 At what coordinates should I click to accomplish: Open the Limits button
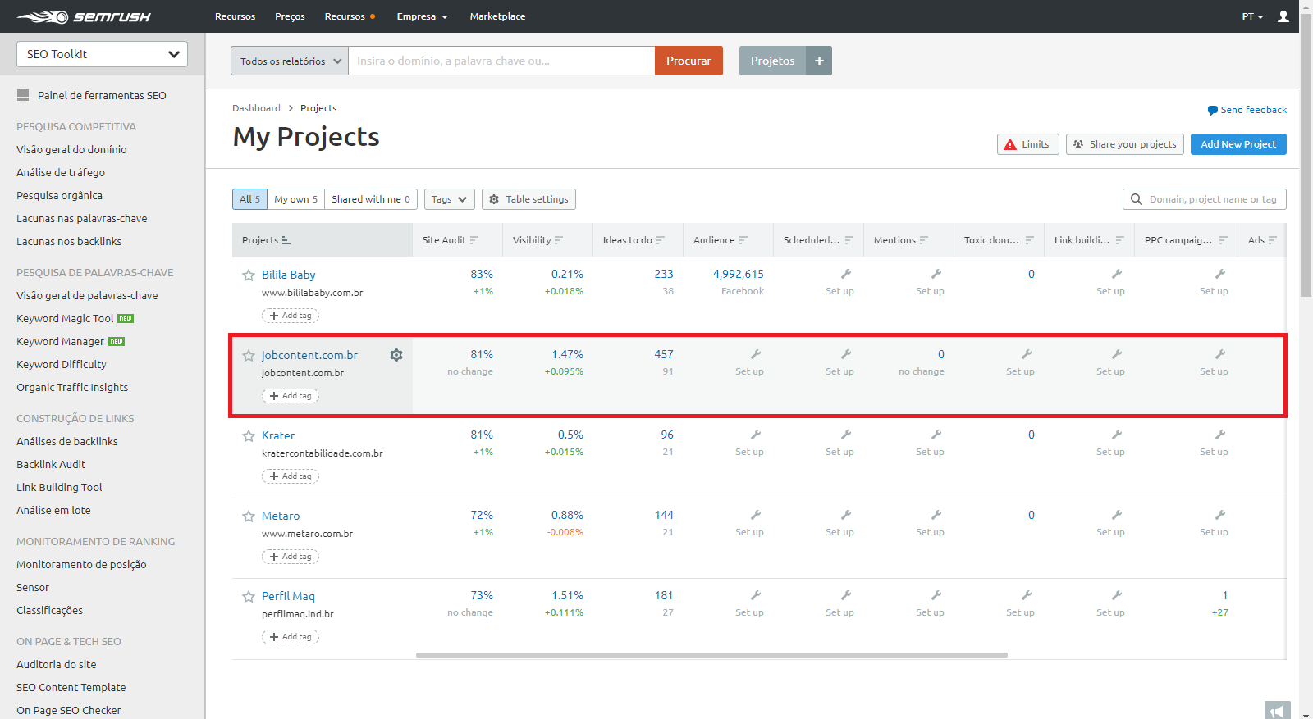tap(1027, 144)
